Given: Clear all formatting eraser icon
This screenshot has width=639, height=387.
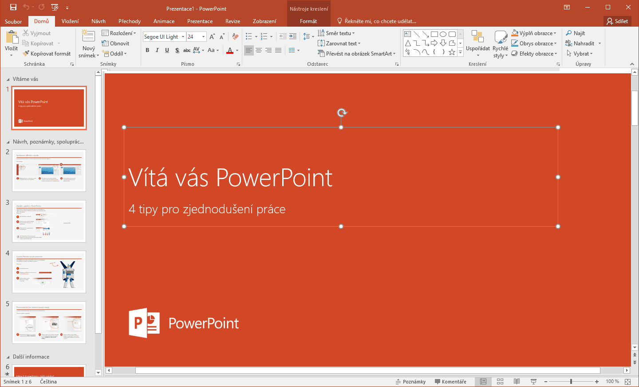Looking at the screenshot, I should (x=235, y=36).
